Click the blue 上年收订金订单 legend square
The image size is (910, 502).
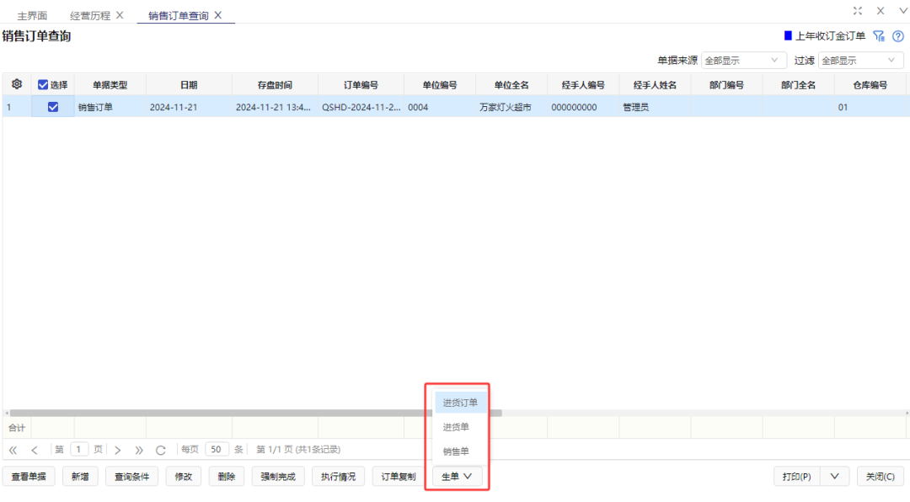pos(787,35)
